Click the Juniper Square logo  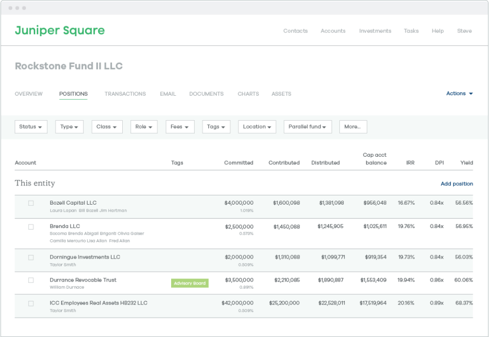(x=60, y=31)
